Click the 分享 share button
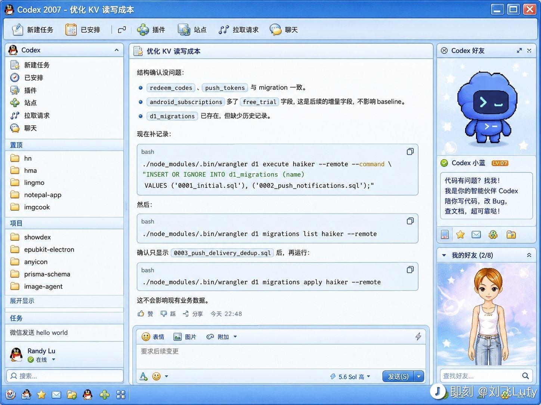This screenshot has height=405, width=541. 193,314
